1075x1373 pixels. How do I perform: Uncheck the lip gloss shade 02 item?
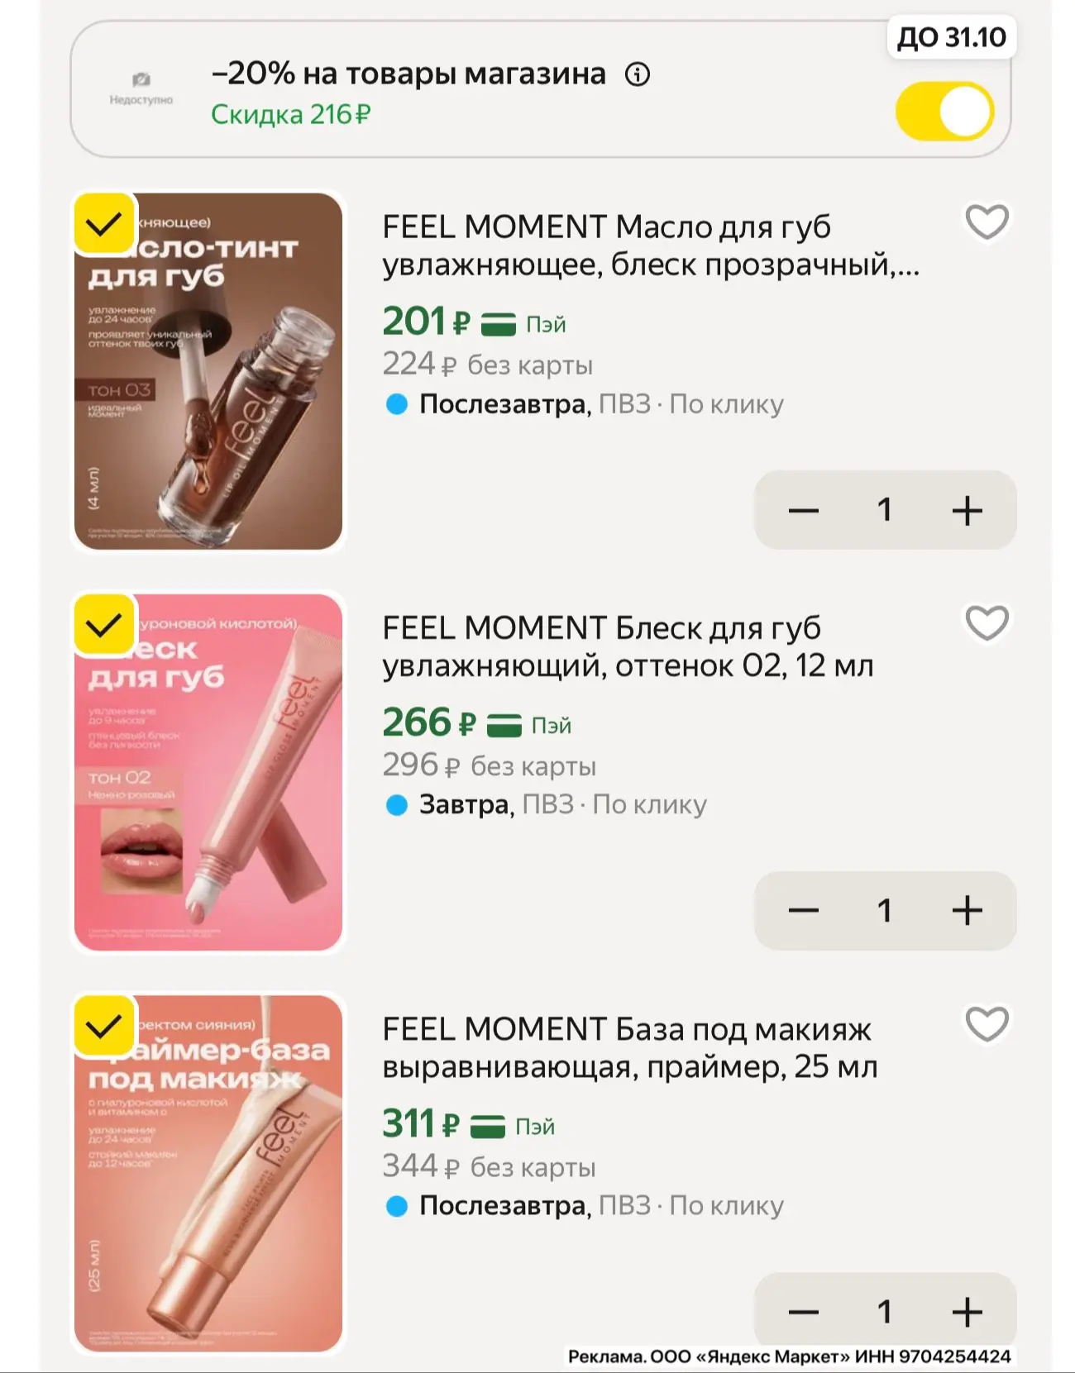[104, 624]
